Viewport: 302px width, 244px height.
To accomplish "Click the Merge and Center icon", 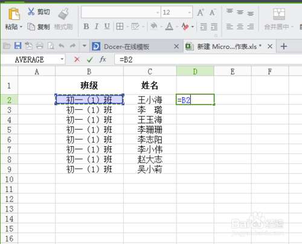I will click(279, 14).
